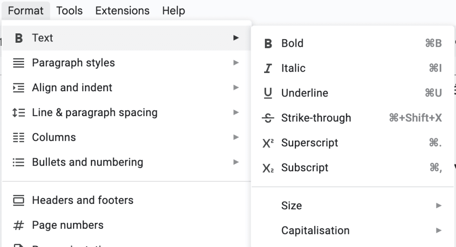The height and width of the screenshot is (247, 456).
Task: Expand the Columns submenu arrow
Action: click(x=236, y=138)
